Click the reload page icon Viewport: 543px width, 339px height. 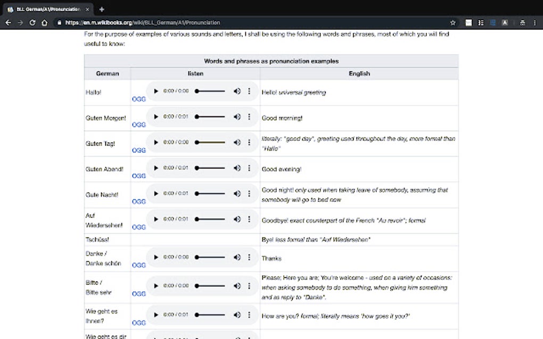point(33,22)
